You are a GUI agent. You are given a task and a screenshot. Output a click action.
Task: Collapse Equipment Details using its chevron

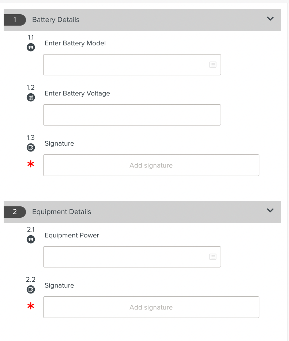(270, 211)
